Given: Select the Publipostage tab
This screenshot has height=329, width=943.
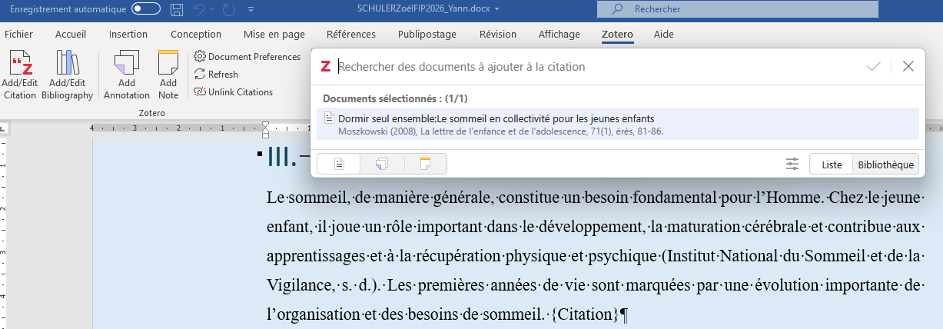Looking at the screenshot, I should [x=427, y=34].
